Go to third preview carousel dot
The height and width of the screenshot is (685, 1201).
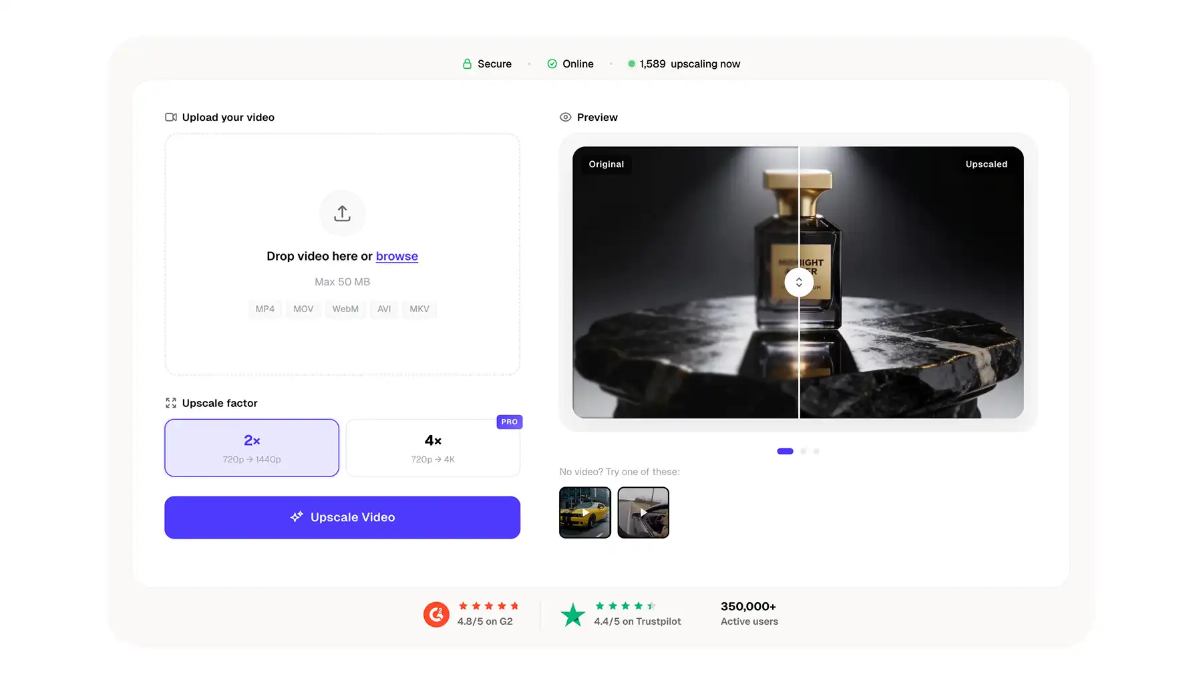[816, 451]
